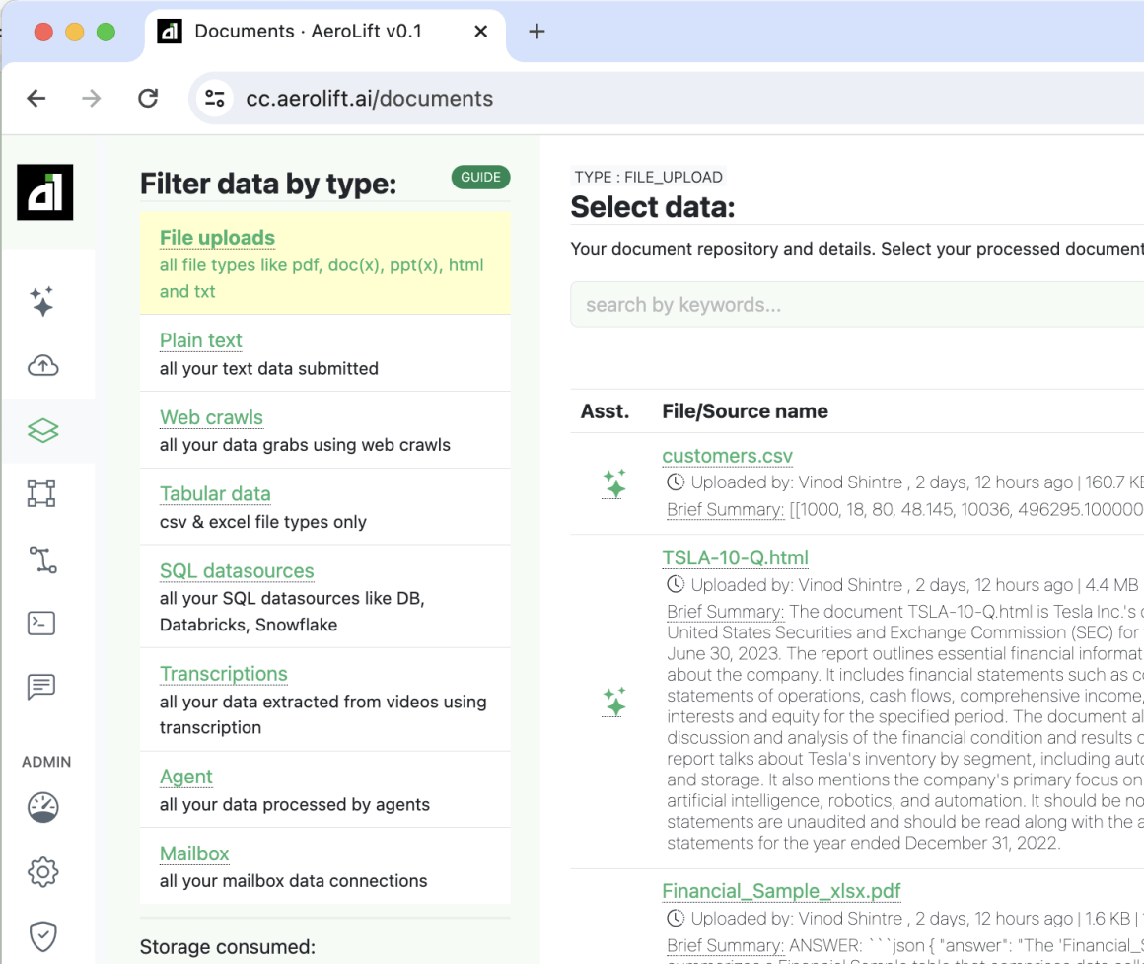
Task: Click the clock icon under customers.csv
Action: [x=676, y=482]
